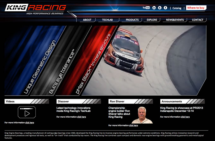Image resolution: width=215 pixels, height=141 pixels.
Task: Click the Ron Shaver portrait photo
Action: (142, 115)
